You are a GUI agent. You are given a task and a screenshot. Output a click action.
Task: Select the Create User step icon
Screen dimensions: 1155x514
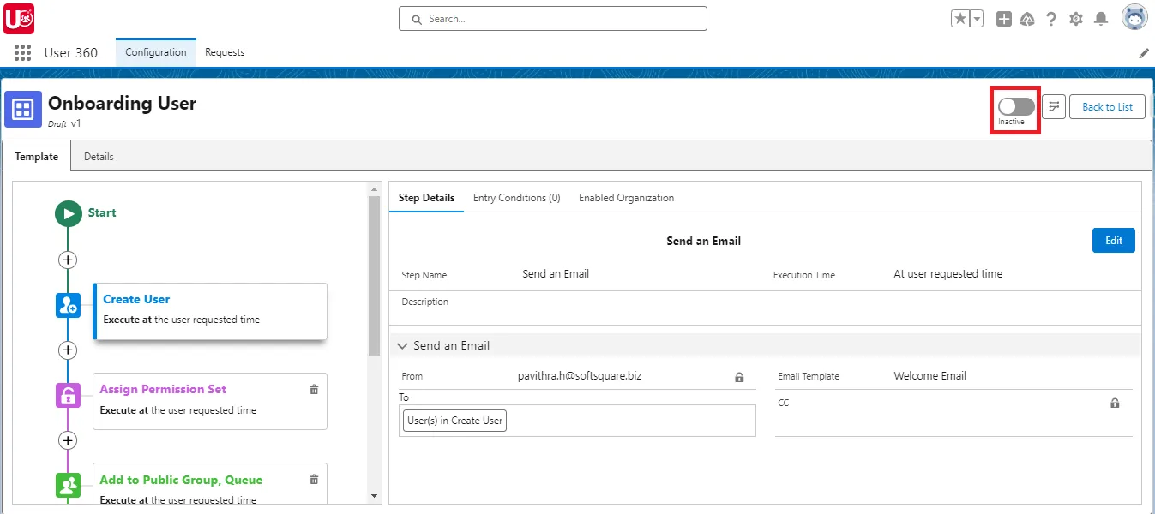pyautogui.click(x=69, y=304)
